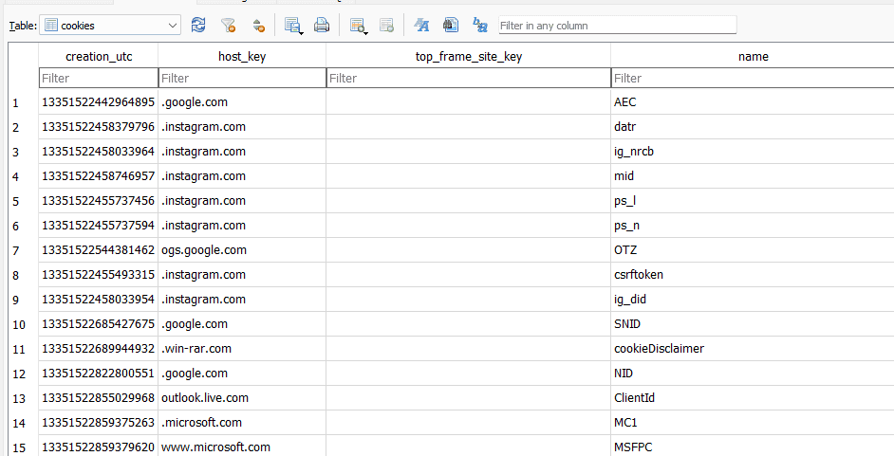Select row number 7 header
This screenshot has width=894, height=456.
[x=23, y=250]
